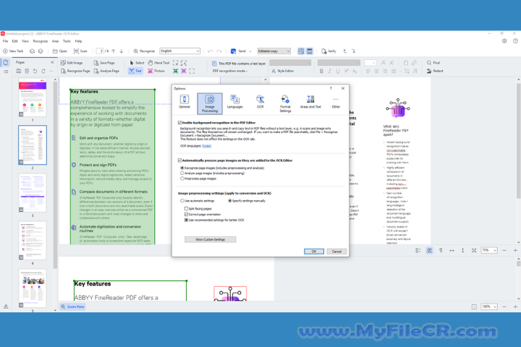521x347 pixels.
Task: Open the Edit menu
Action: pos(15,41)
